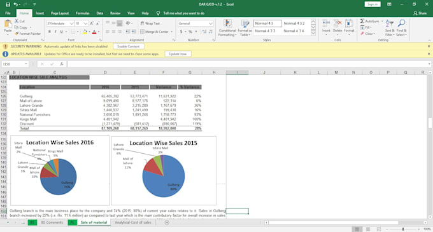Expand the formula bar
Viewport: 433px width, 232px height.
(429, 64)
